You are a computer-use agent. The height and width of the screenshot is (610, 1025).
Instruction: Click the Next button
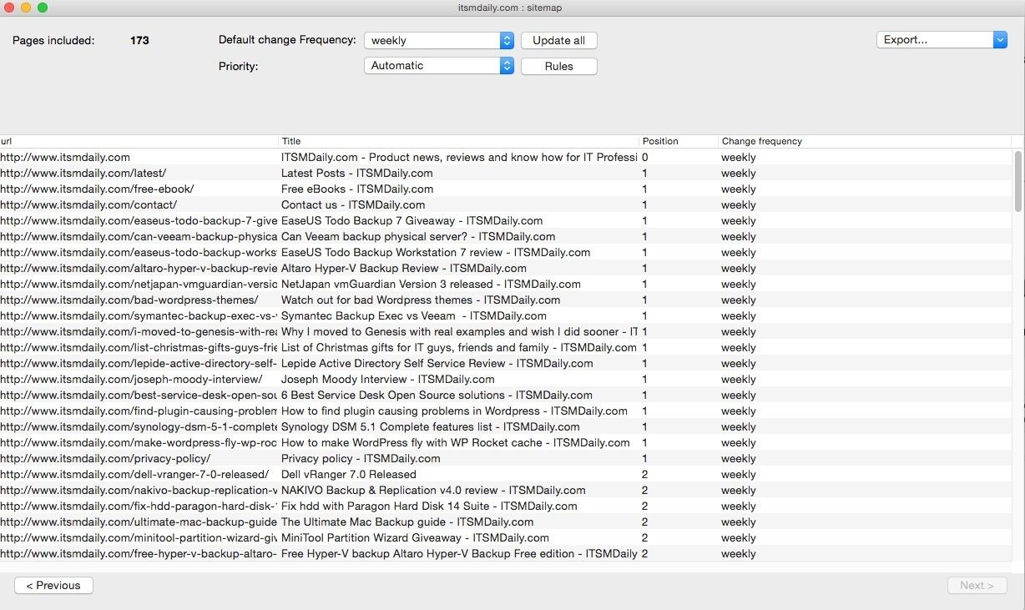point(977,585)
